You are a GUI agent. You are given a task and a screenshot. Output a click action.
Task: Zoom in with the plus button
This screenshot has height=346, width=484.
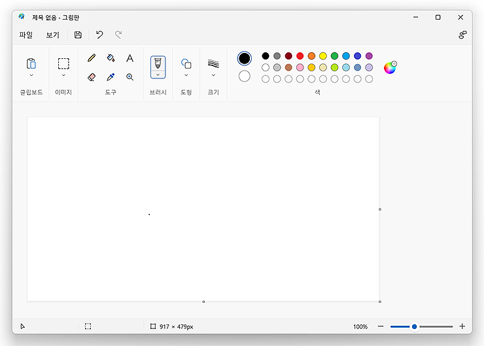pyautogui.click(x=462, y=326)
